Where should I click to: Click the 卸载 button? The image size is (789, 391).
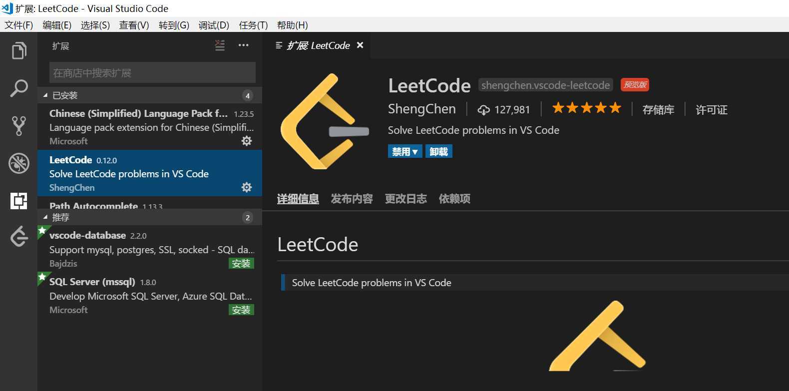[439, 151]
